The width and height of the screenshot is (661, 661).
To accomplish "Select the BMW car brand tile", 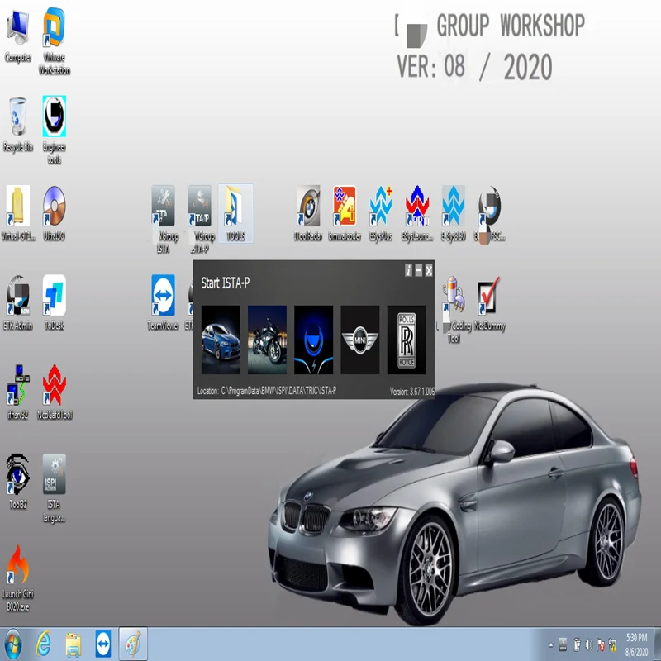I will [221, 340].
